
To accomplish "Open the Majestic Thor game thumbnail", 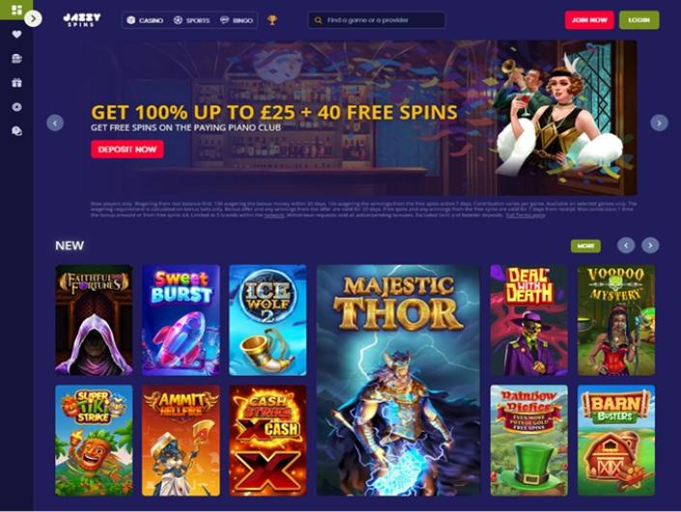I will click(x=398, y=381).
